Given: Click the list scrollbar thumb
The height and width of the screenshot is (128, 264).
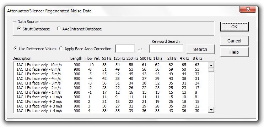Looking at the screenshot, I should click(211, 70).
